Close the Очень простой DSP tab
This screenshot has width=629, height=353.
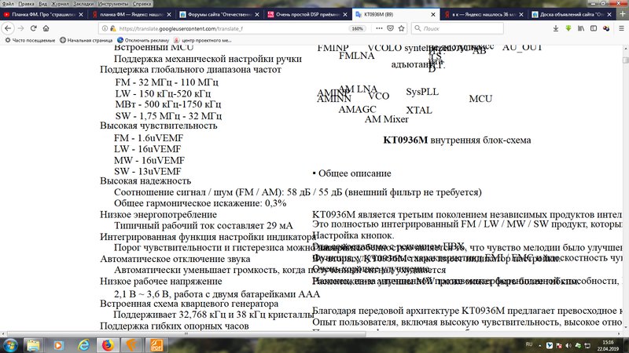click(x=345, y=14)
